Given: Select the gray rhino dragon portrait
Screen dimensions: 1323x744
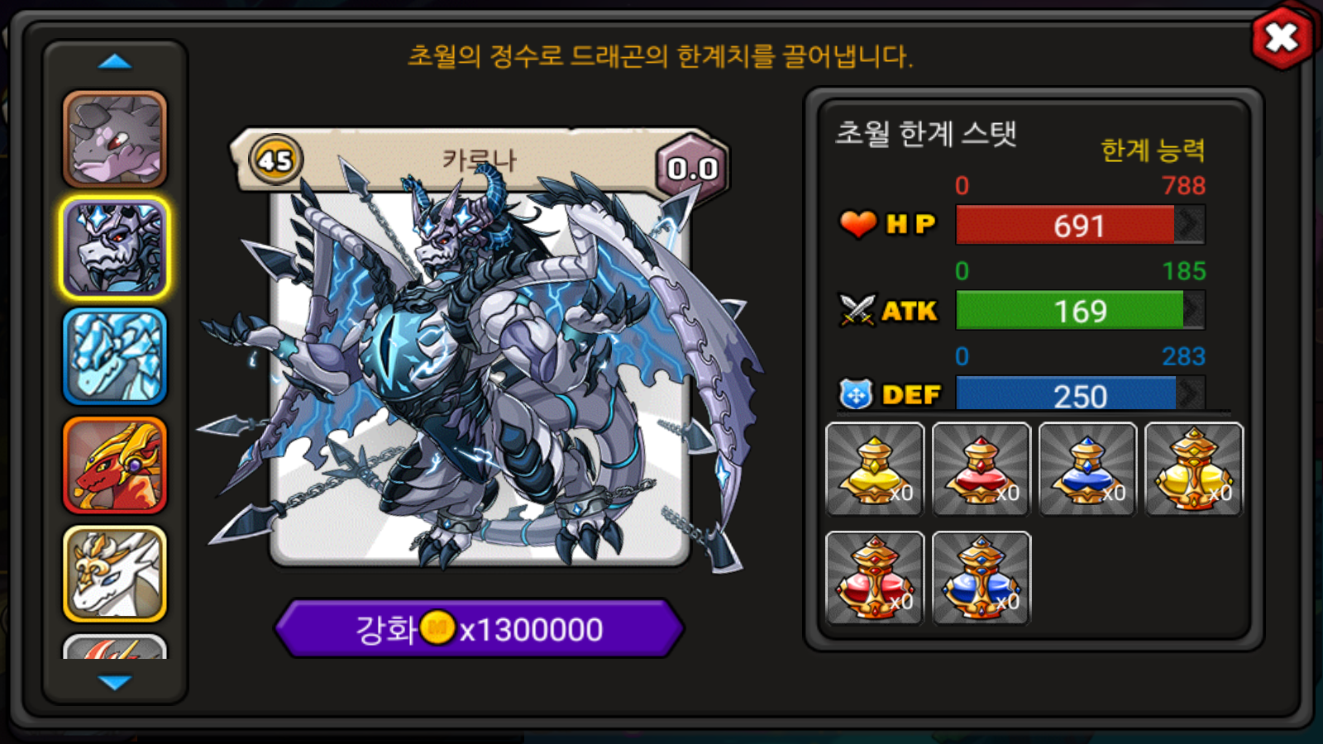Looking at the screenshot, I should tap(115, 139).
